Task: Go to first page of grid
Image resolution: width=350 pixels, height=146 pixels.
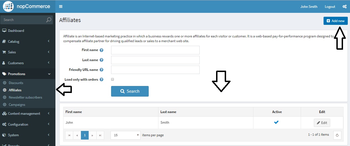Action: click(69, 135)
